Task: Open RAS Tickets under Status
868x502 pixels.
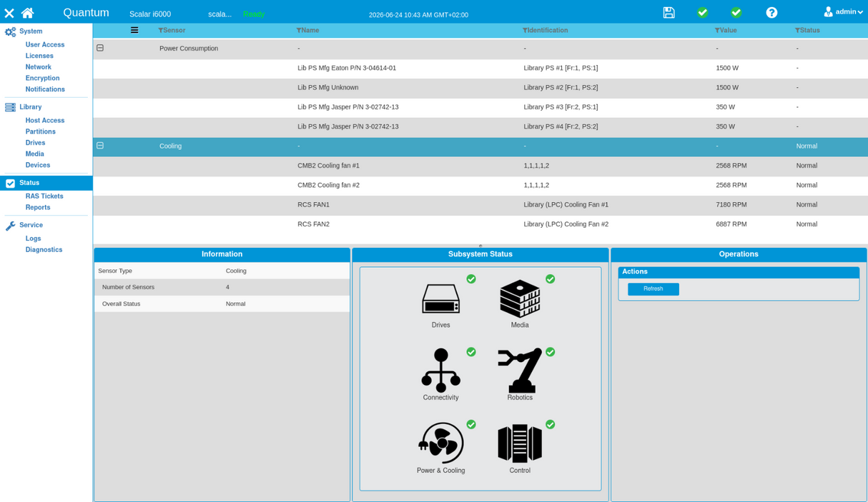Action: click(x=44, y=196)
